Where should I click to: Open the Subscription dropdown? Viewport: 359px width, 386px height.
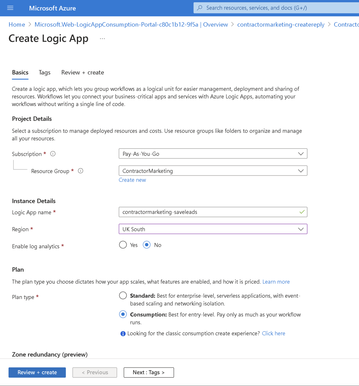(213, 154)
